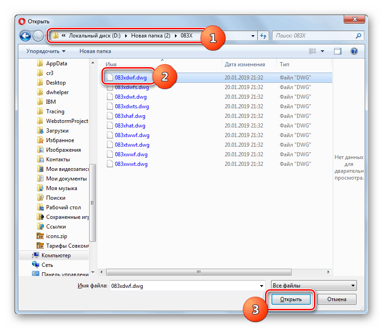383x329 pixels.
Task: Click the tree scroll up arrow
Action: (93, 63)
